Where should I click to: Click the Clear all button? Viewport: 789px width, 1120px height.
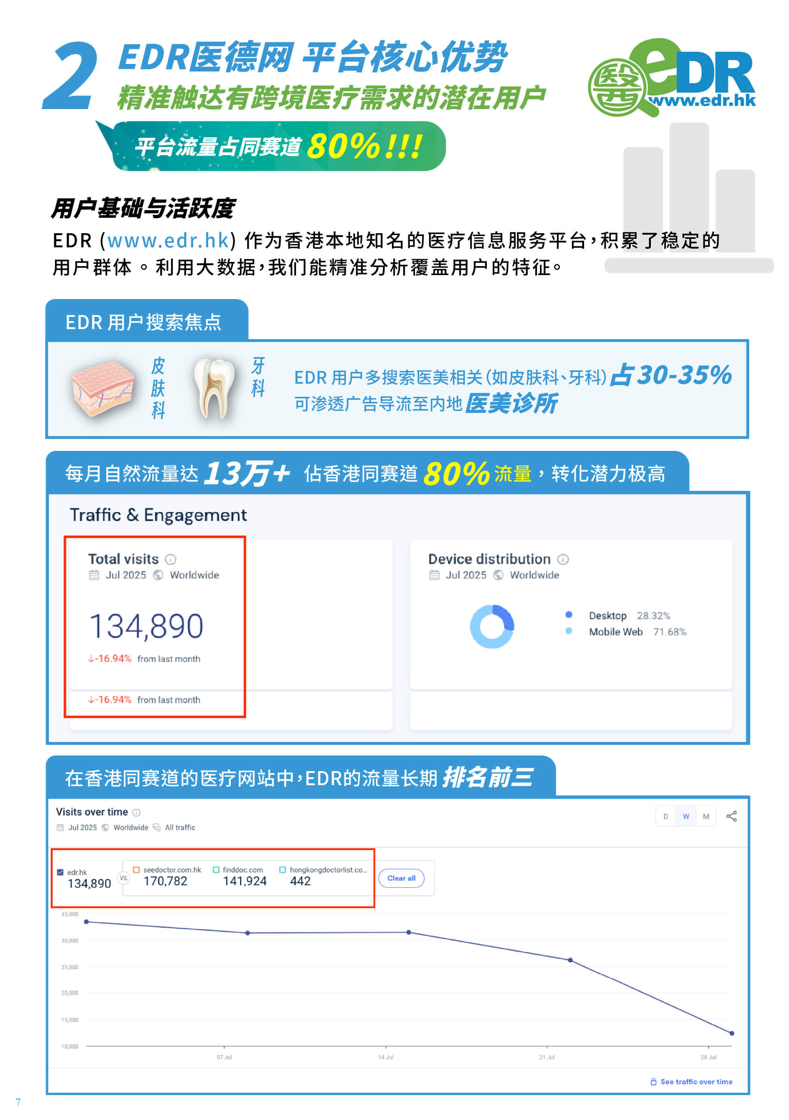click(x=401, y=877)
